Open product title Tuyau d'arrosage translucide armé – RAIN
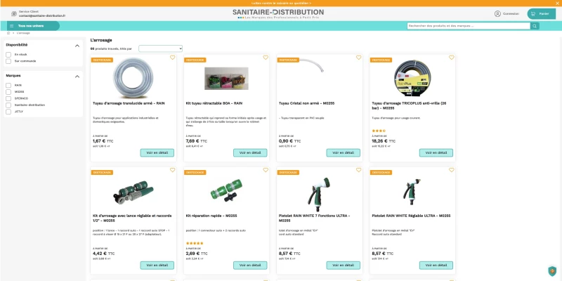 tap(129, 103)
